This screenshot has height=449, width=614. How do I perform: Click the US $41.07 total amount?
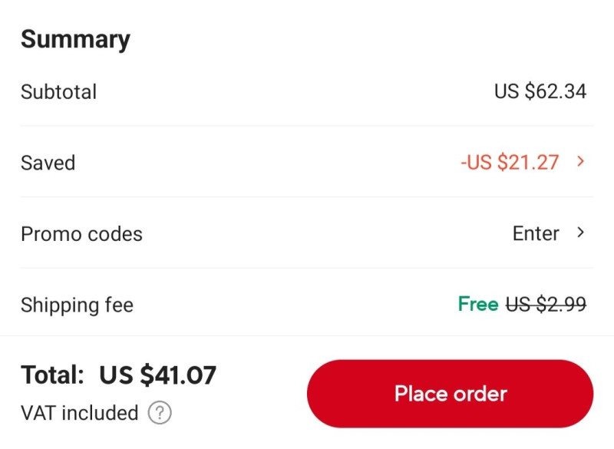[158, 375]
